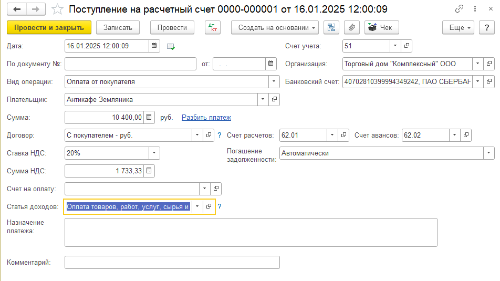Expand the Плательщик dropdown
Image resolution: width=500 pixels, height=281 pixels.
click(x=263, y=99)
